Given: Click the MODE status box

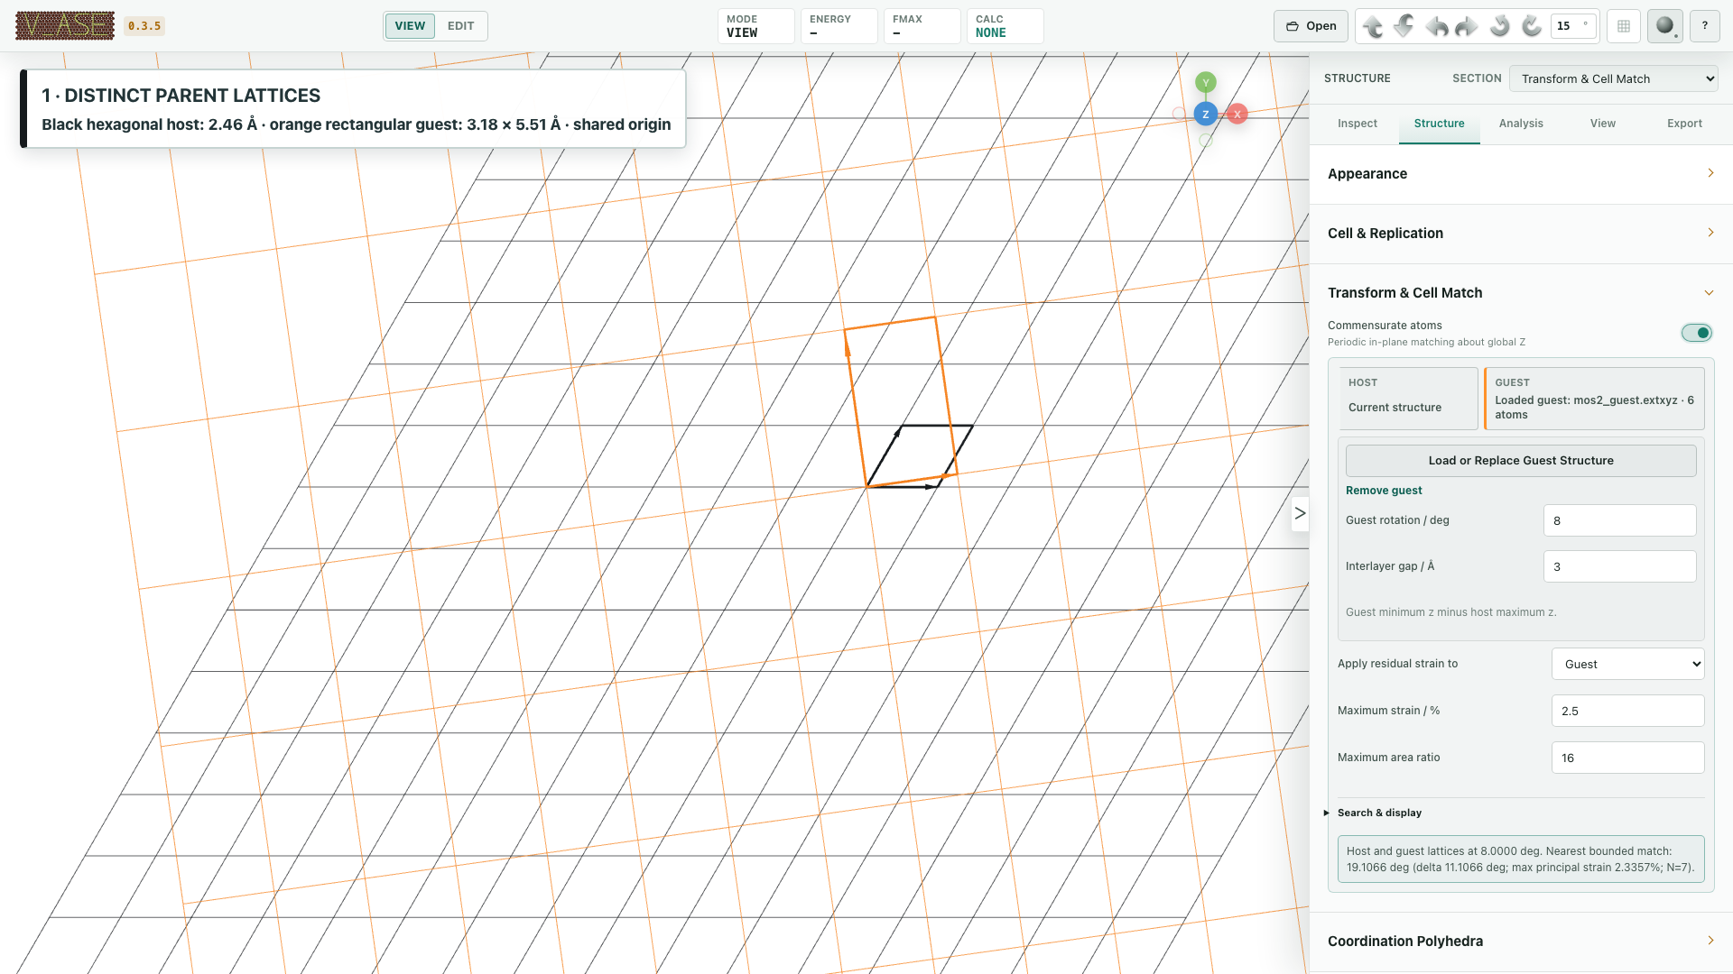Looking at the screenshot, I should click(756, 26).
